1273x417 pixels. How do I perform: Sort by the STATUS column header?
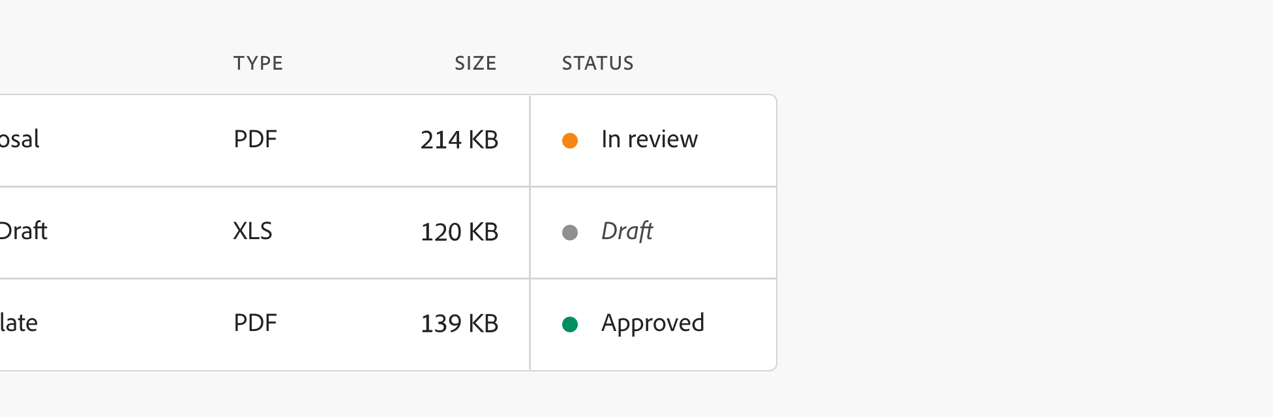(x=597, y=63)
